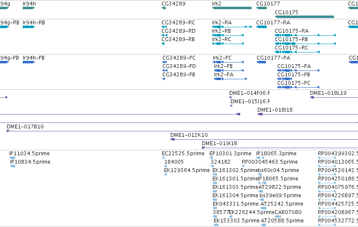Click the EK153303.5prime EST
The image size is (358, 227).
click(216, 225)
